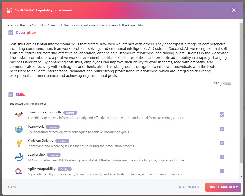The width and height of the screenshot is (245, 196).
Task: Click the Leadership skill icon
Action: point(19,157)
